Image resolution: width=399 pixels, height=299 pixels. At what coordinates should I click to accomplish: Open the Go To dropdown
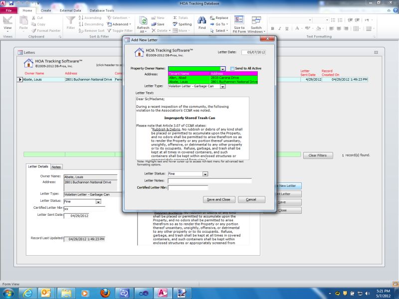point(219,24)
